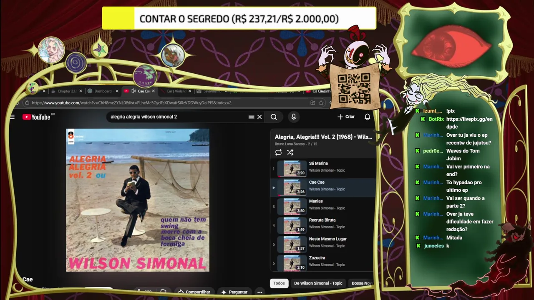Viewport: 534px width, 300px height.
Task: Click the site info lock icon
Action: coord(27,103)
